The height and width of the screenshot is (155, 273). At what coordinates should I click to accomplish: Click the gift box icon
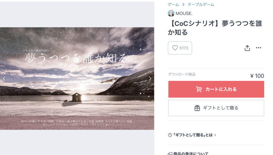[x=197, y=108]
